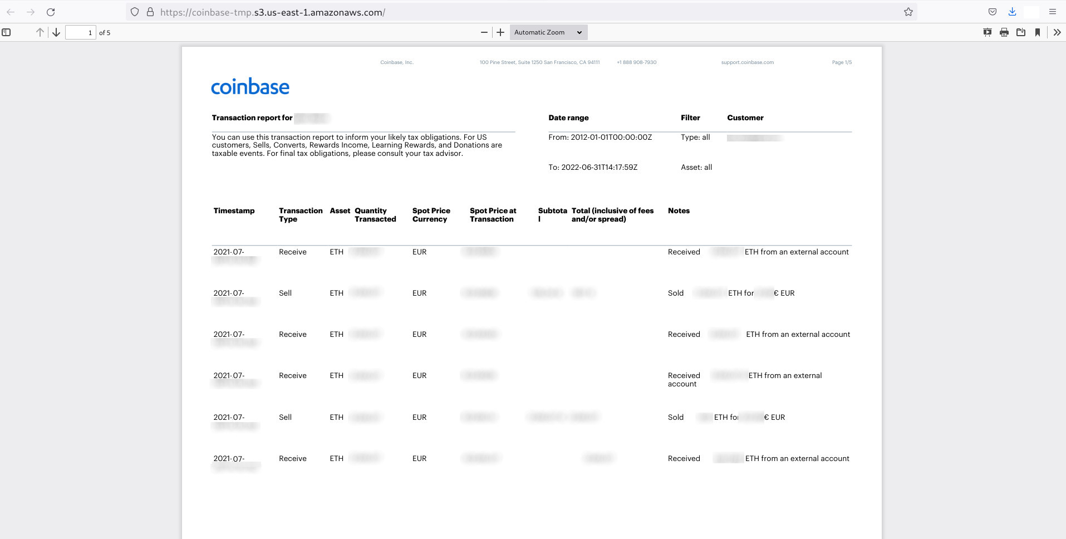Select 'of 5' page count label

pyautogui.click(x=105, y=33)
